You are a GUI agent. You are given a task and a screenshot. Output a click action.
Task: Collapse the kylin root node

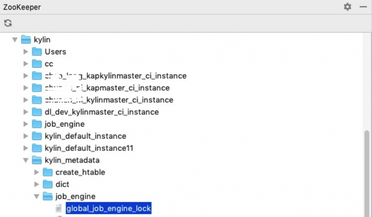tap(15, 39)
